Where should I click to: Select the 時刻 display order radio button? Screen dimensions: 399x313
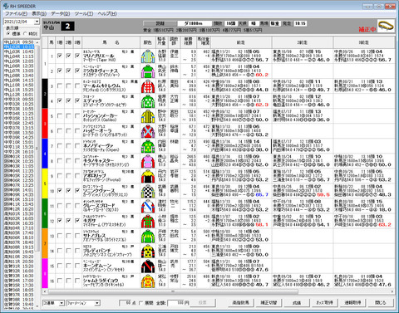pos(25,33)
